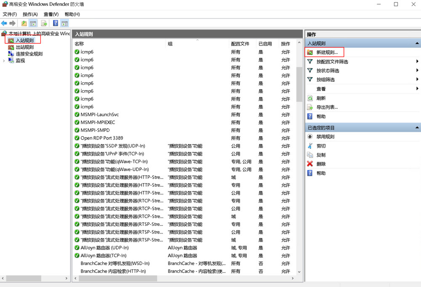
Task: Click the up-one-level folder toolbar icon
Action: click(24, 23)
